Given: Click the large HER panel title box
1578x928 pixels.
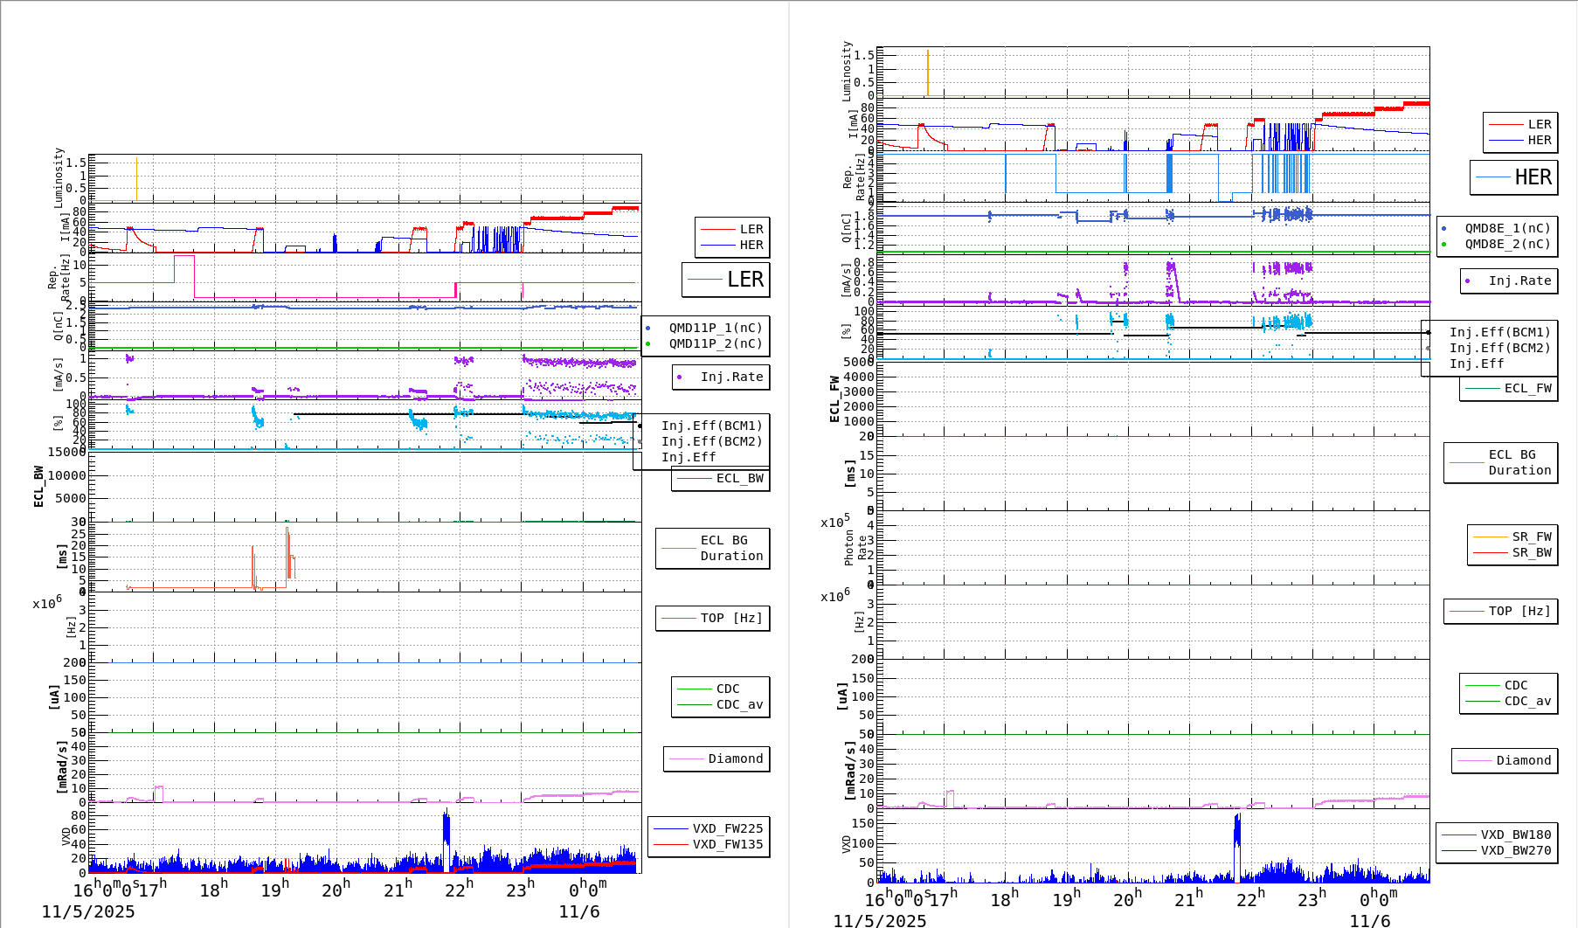Looking at the screenshot, I should coord(1513,177).
